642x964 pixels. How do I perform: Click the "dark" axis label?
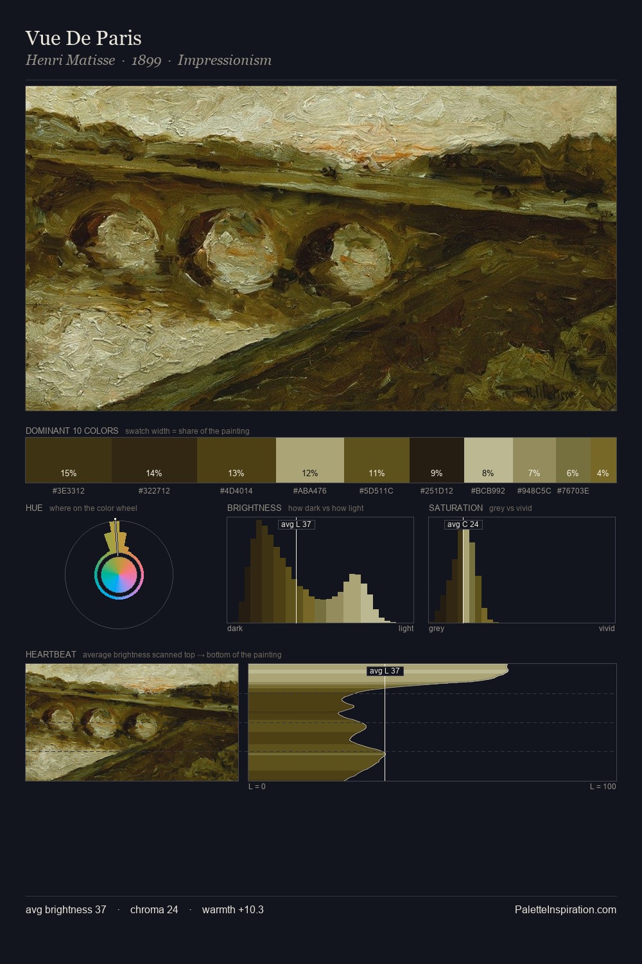point(235,629)
